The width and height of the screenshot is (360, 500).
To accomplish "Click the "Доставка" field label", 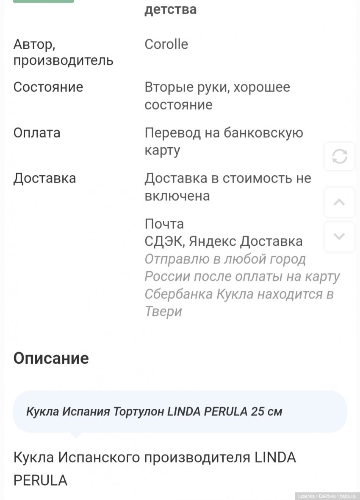I will (x=44, y=178).
